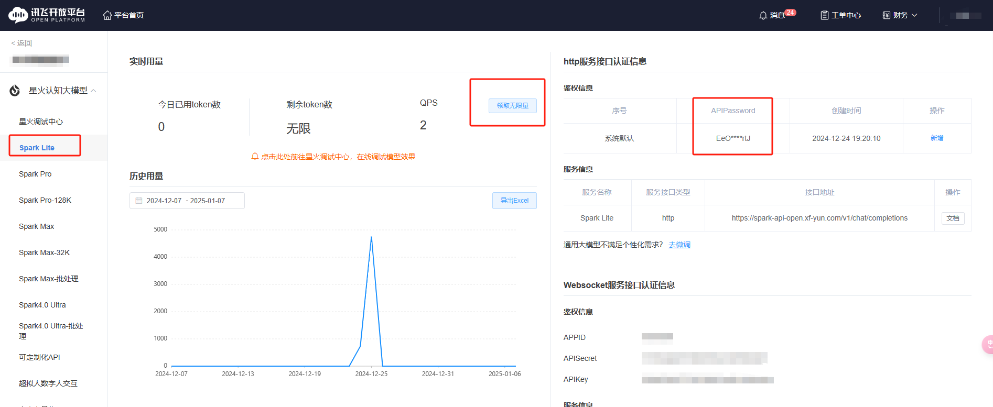Click the calendar icon in date range field
Screen dimensions: 993x407
(x=139, y=201)
